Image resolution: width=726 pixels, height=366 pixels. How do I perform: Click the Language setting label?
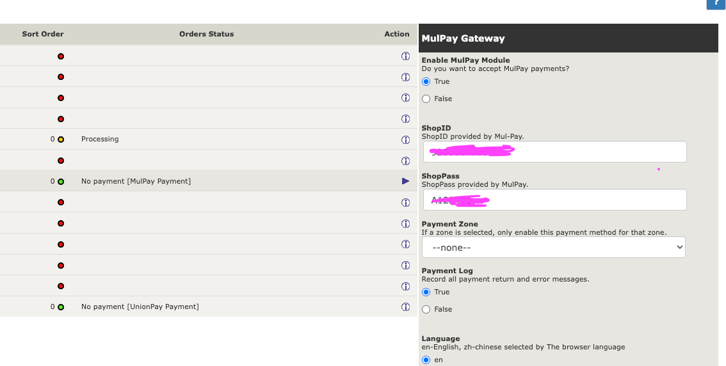(440, 338)
